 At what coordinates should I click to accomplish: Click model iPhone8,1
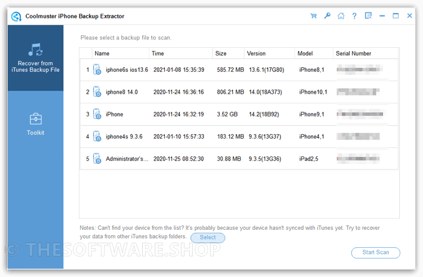pos(312,70)
